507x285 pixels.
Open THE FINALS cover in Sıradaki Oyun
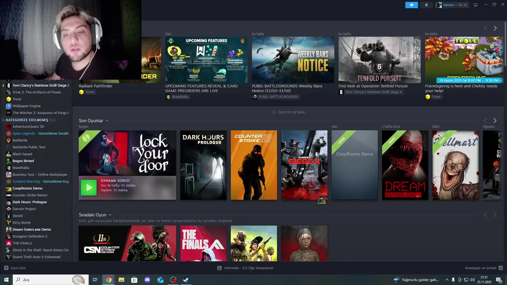coord(203,243)
